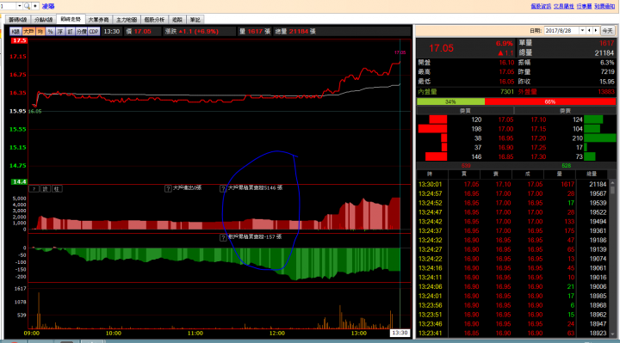Click the small dot button after the search icon
Viewport: 620px width, 343px height.
point(35,6)
